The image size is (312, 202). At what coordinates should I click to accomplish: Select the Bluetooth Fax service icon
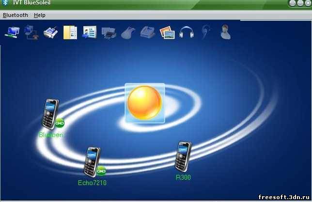[x=148, y=32]
